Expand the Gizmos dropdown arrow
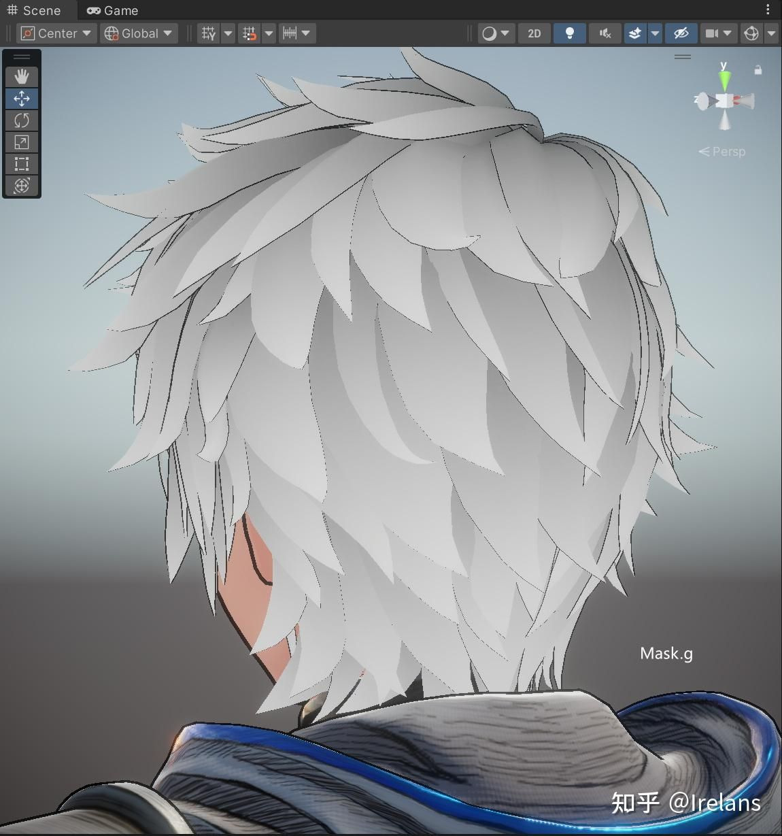Image resolution: width=782 pixels, height=836 pixels. coord(771,33)
